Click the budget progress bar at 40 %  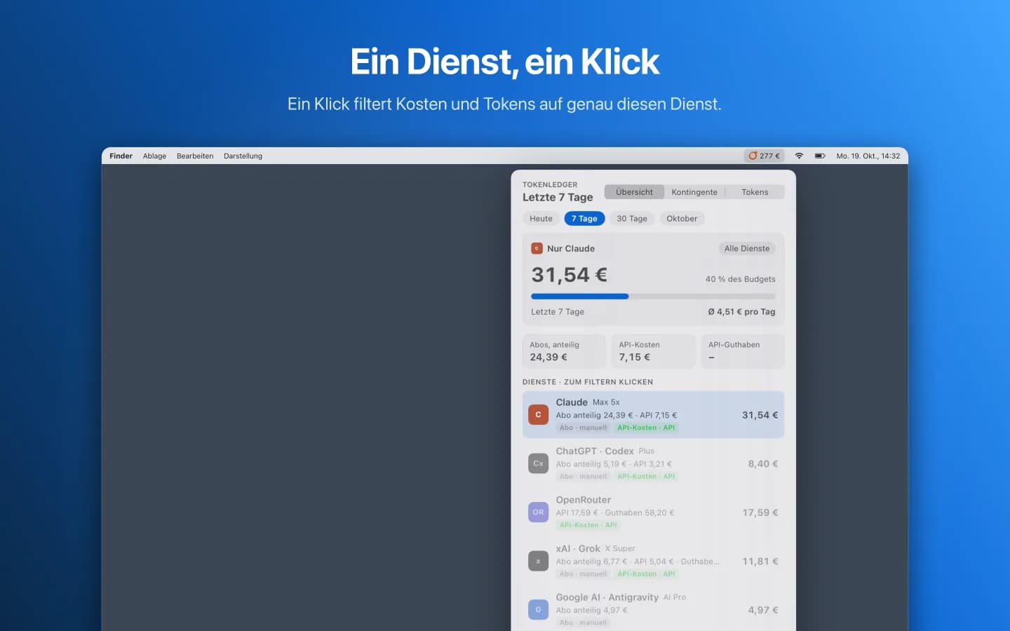[653, 297]
